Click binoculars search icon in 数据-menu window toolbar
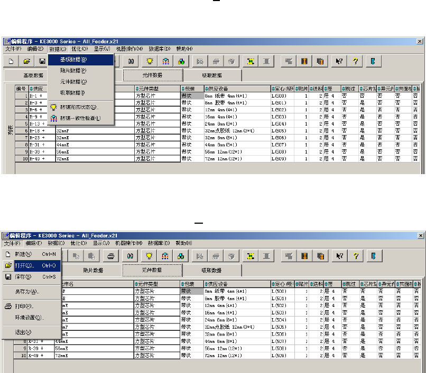 click(x=131, y=61)
